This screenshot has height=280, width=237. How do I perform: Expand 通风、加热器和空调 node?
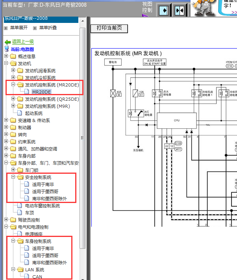coord(6,148)
